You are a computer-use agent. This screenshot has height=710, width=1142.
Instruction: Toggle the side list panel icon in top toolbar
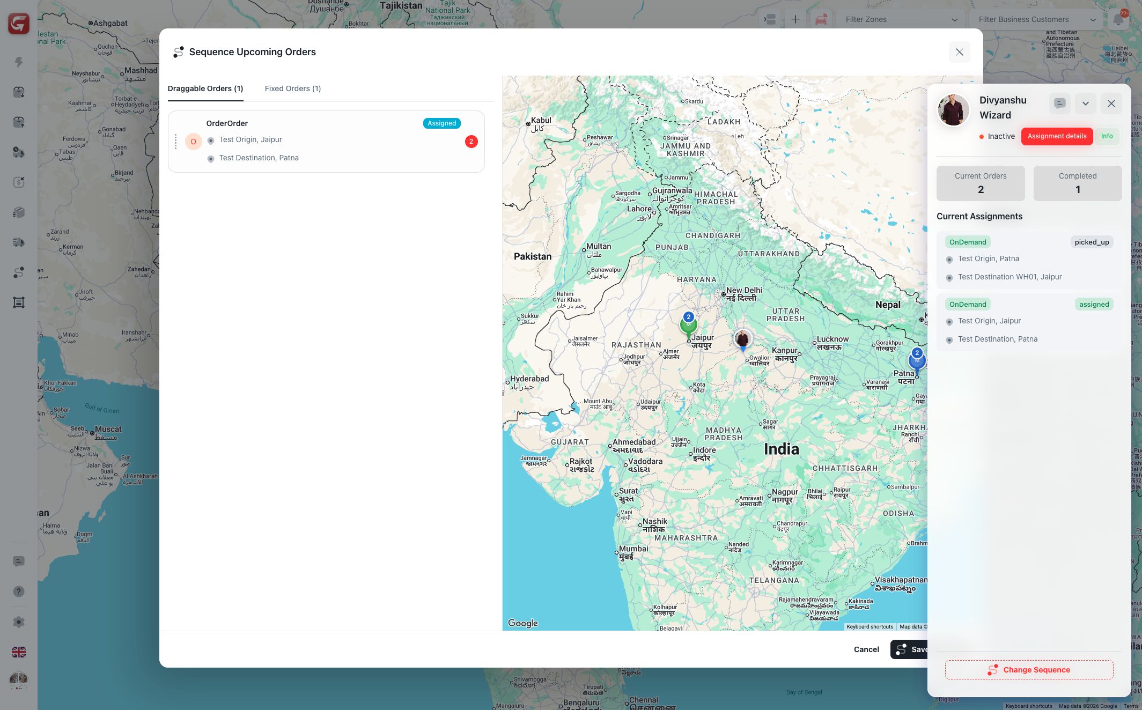770,20
